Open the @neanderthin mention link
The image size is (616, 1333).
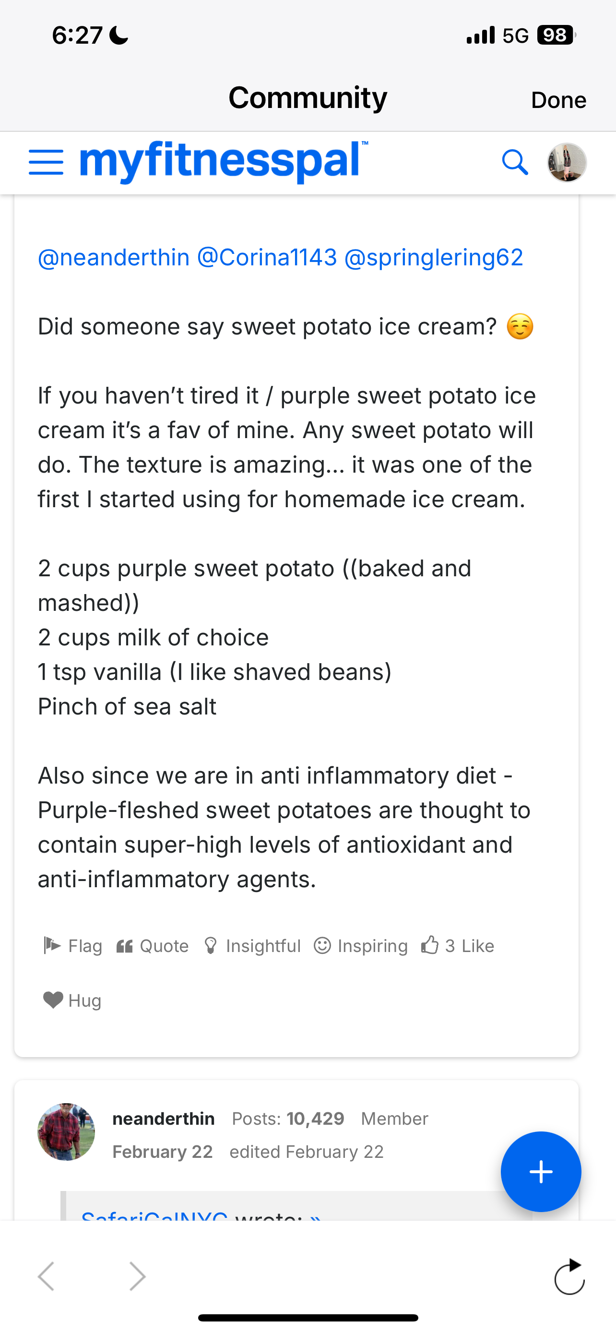[114, 258]
